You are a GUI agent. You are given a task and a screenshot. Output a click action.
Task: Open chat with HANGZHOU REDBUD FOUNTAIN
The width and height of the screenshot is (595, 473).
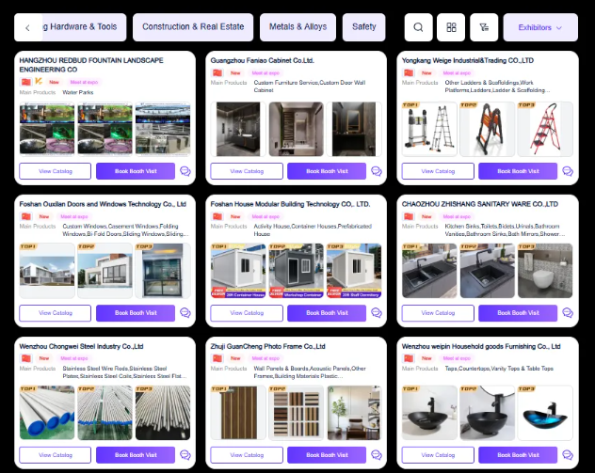pos(185,171)
